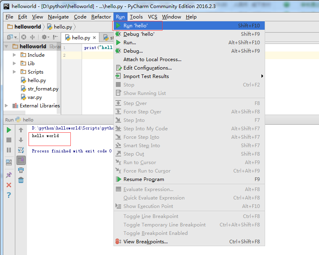The height and width of the screenshot is (255, 319).
Task: Select str_format.py in the project tree
Action: point(40,88)
